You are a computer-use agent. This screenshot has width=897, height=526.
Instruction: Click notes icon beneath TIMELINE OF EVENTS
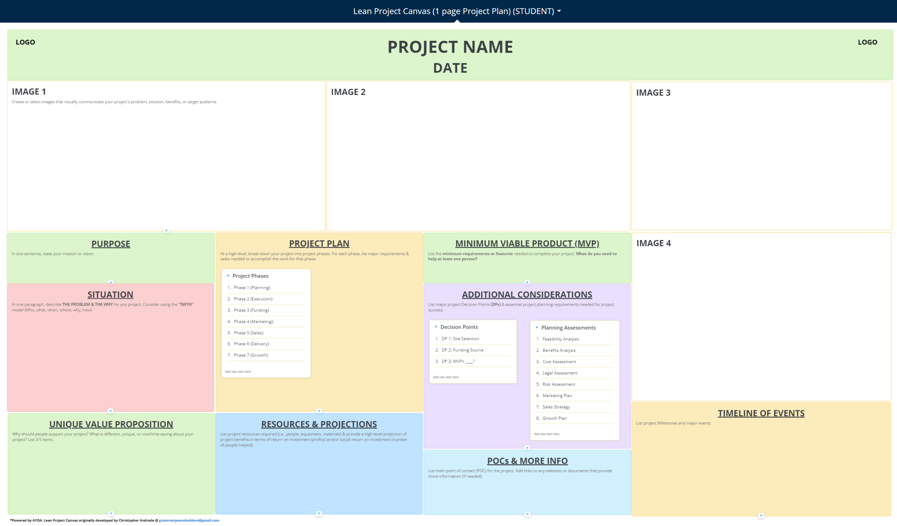(761, 516)
